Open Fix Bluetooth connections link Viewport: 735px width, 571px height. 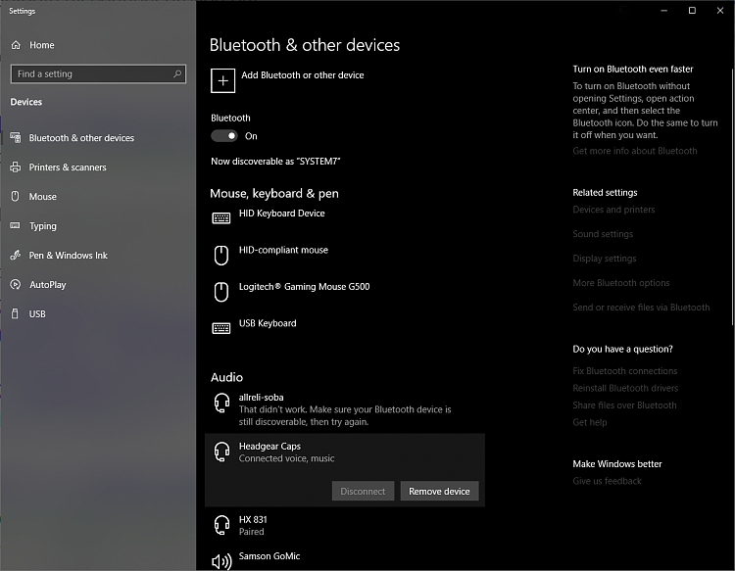[625, 371]
